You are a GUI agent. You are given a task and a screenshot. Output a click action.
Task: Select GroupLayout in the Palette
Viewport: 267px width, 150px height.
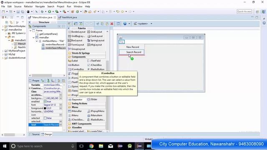[76, 49]
